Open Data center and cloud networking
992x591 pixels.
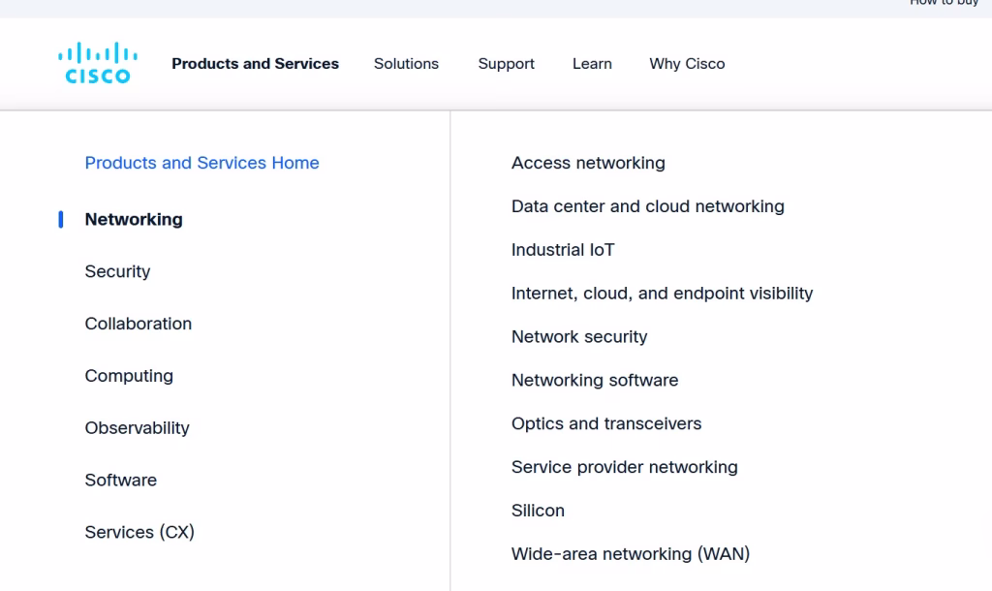click(648, 206)
